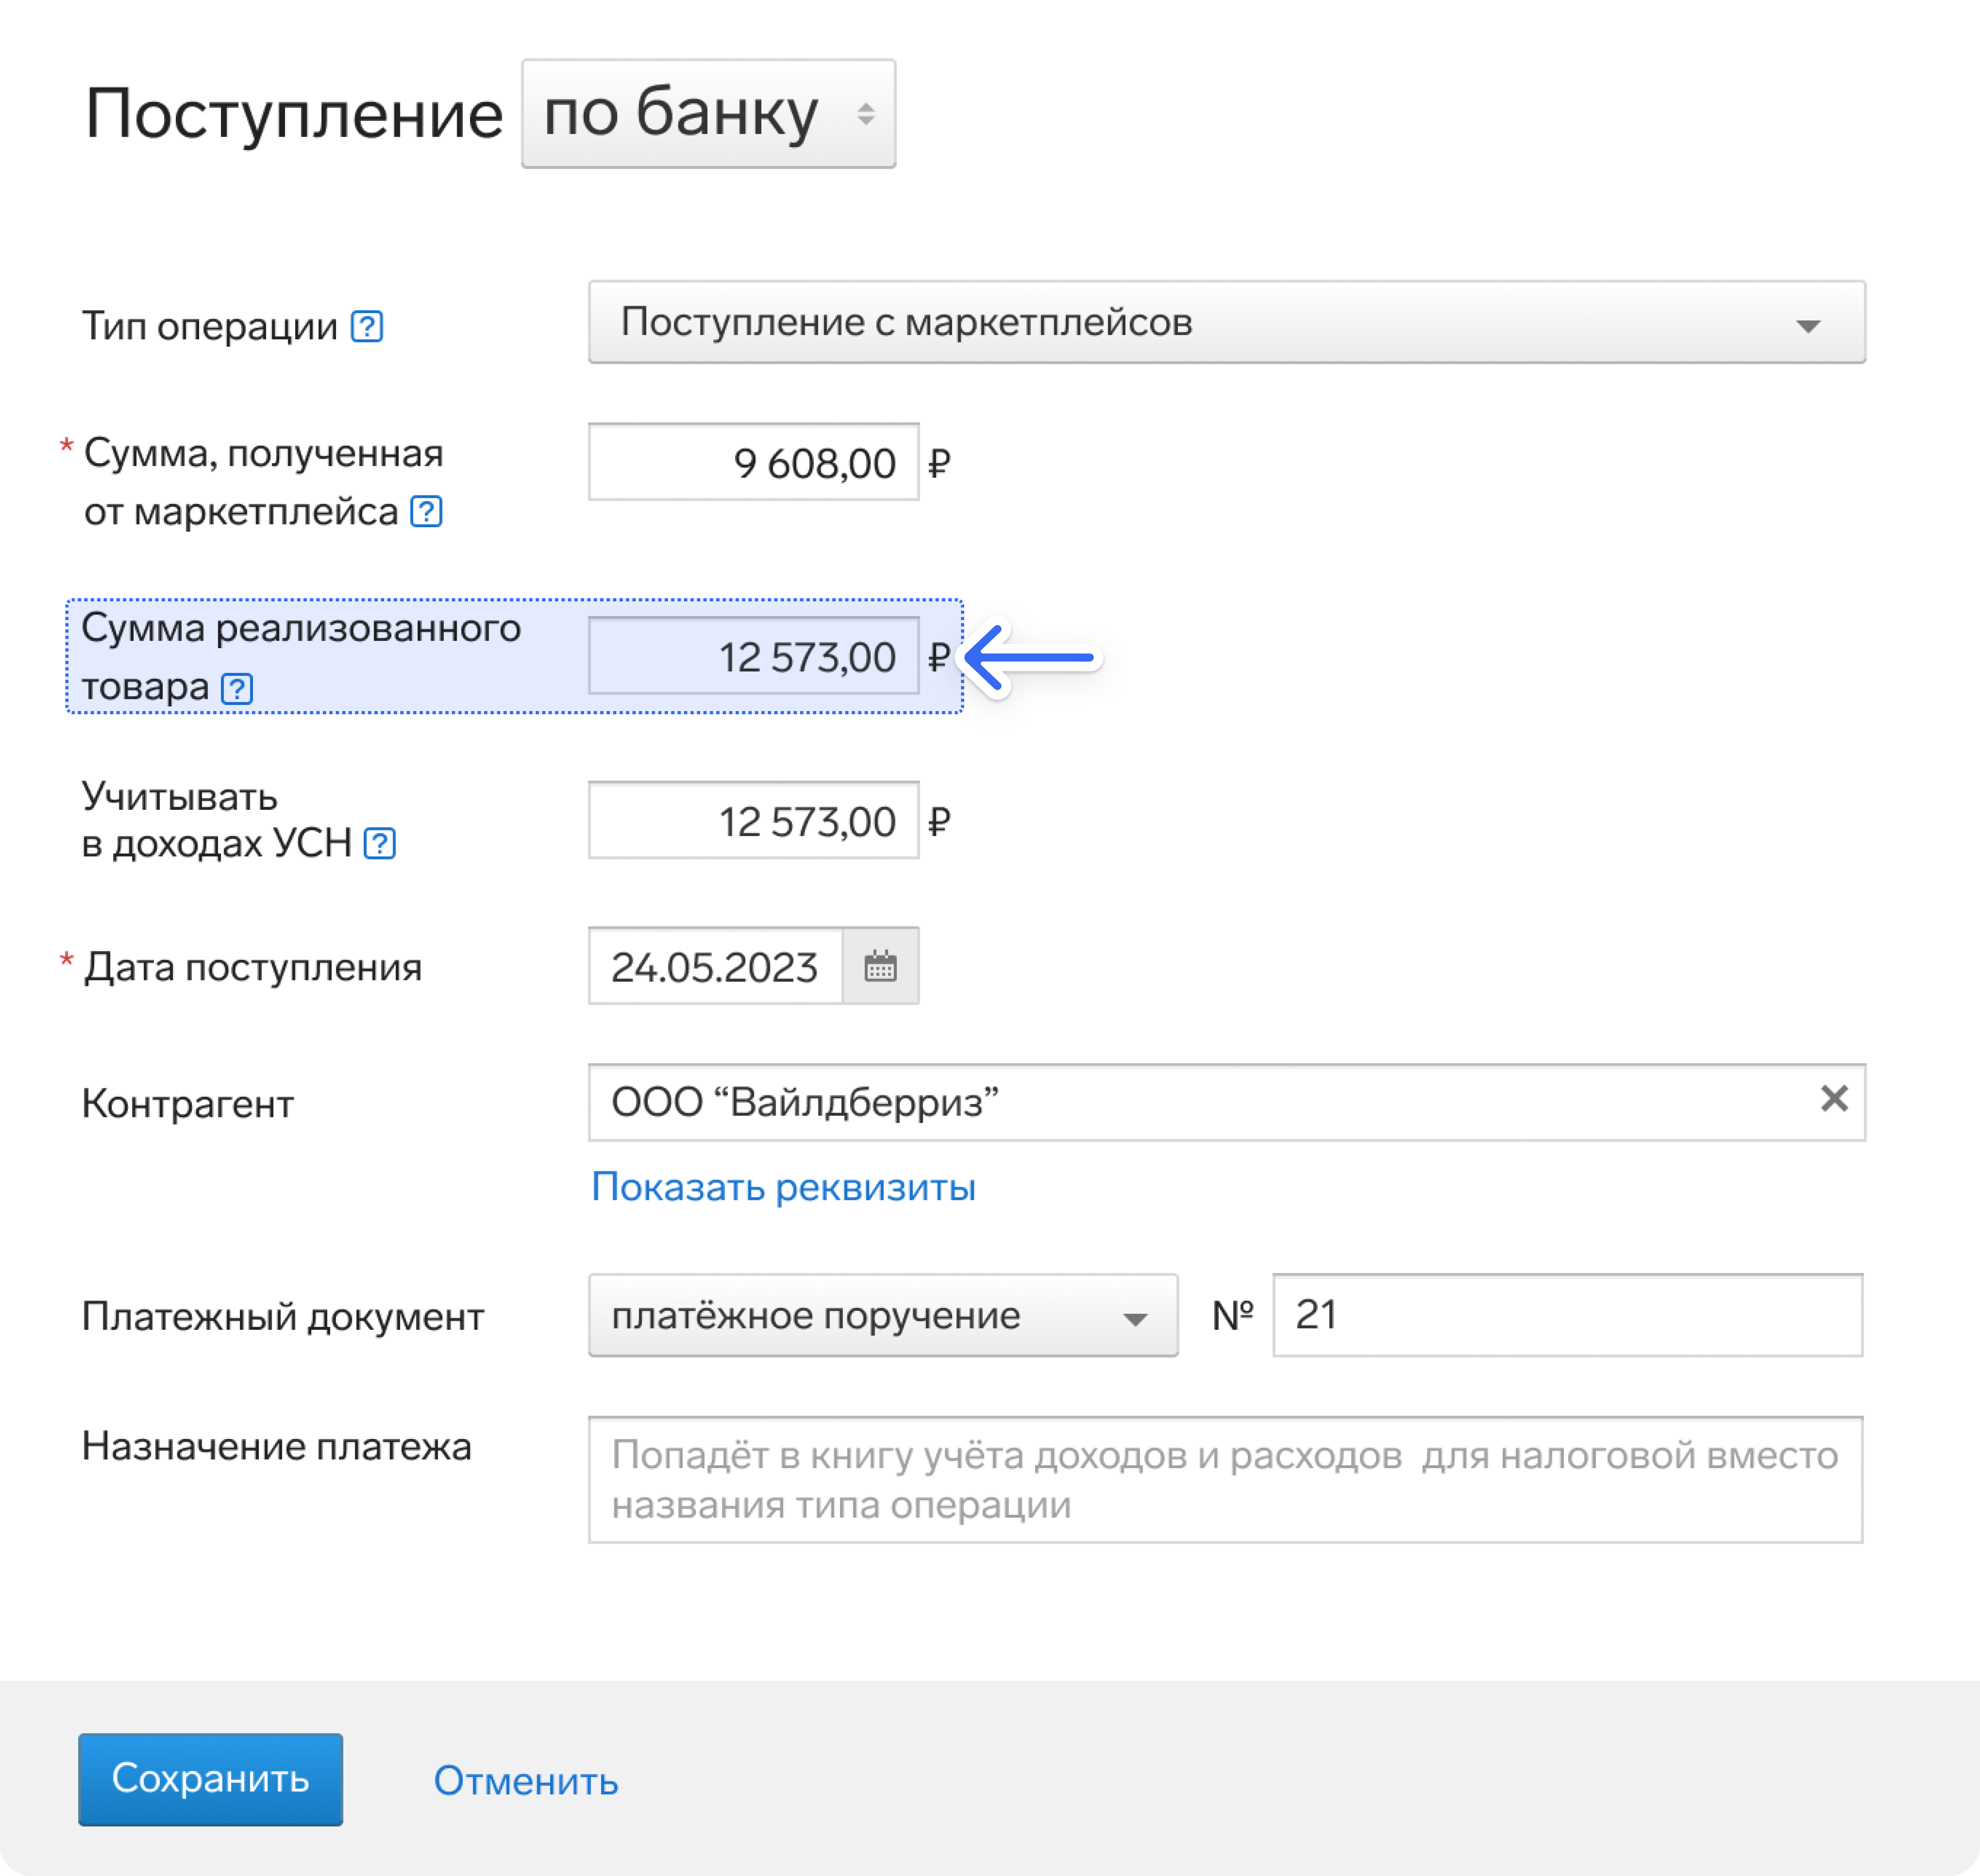Screen dimensions: 1980x1876
Task: Click the Контрагент label
Action: pos(188,1104)
